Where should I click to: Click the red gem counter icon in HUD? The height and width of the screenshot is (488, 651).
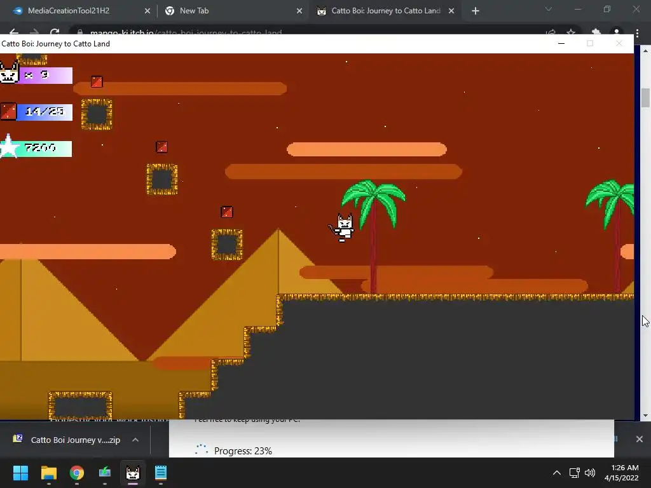[x=8, y=112]
